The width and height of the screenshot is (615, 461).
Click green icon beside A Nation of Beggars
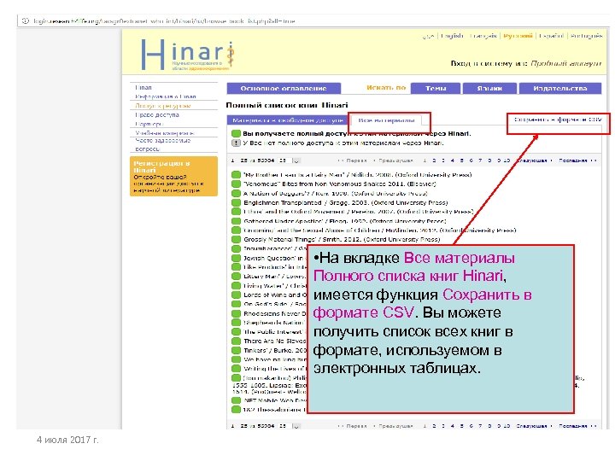pos(236,193)
